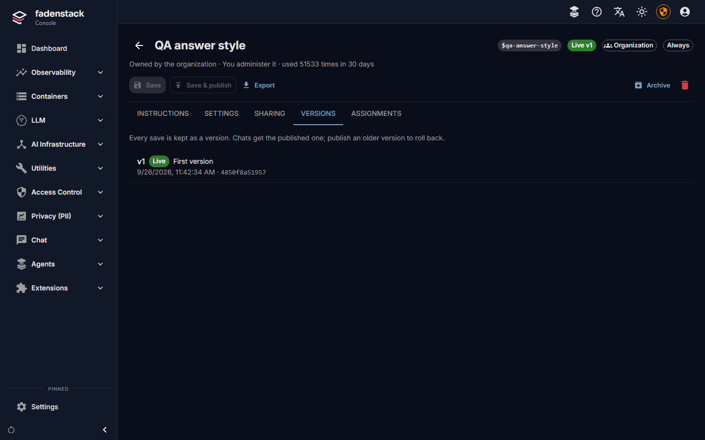This screenshot has width=705, height=440.
Task: Click the Chat bubble icon
Action: (22, 240)
